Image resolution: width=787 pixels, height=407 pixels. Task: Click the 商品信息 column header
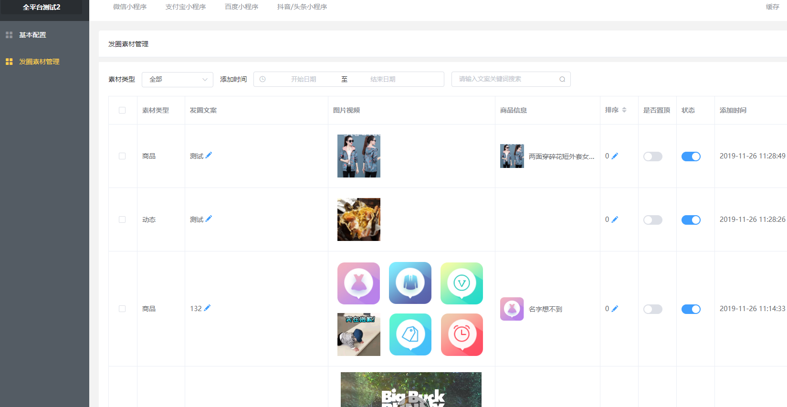[514, 110]
